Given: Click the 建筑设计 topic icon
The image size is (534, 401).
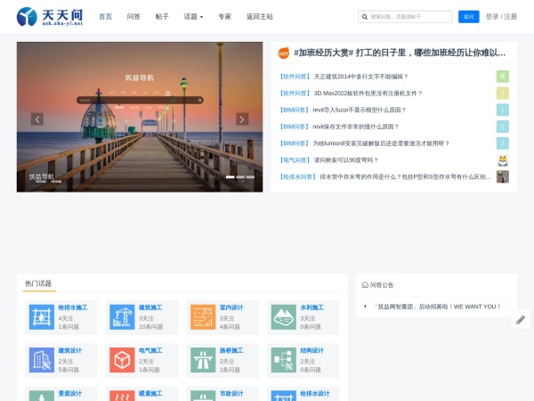Looking at the screenshot, I should click(x=42, y=360).
